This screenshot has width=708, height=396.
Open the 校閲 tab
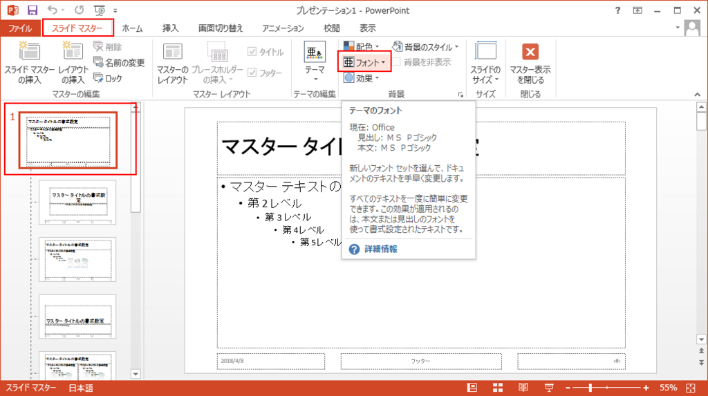coord(331,28)
